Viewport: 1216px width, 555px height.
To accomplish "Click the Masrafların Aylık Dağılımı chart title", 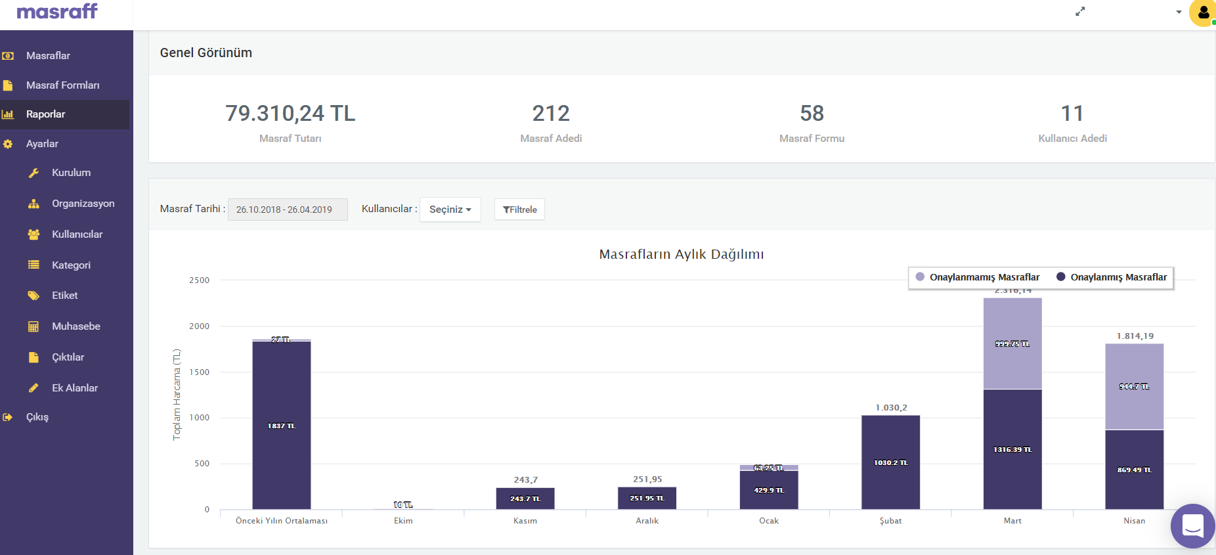I will 682,254.
